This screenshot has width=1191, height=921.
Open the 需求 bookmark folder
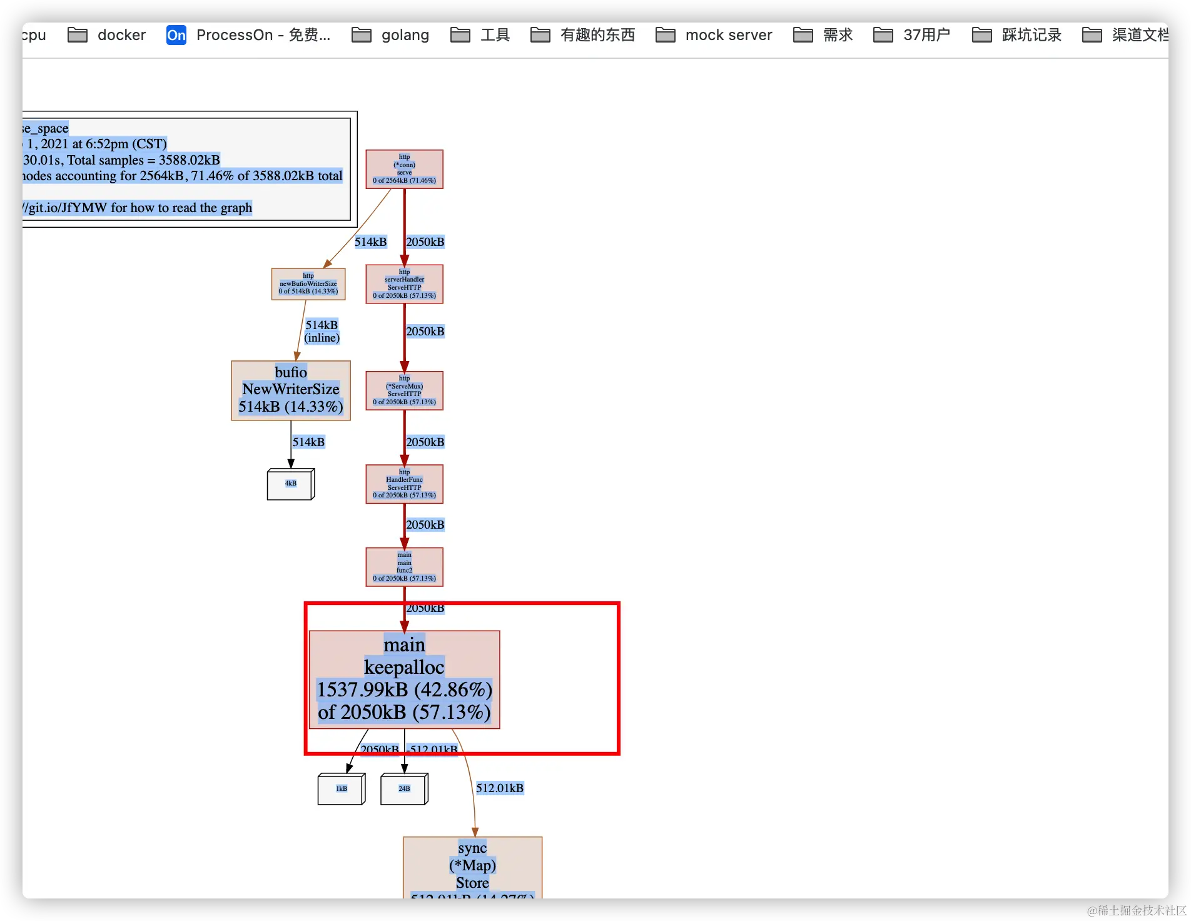coord(803,35)
